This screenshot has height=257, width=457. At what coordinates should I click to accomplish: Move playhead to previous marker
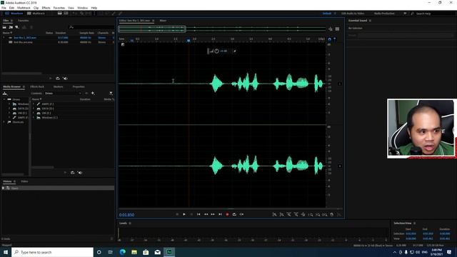[199, 214]
